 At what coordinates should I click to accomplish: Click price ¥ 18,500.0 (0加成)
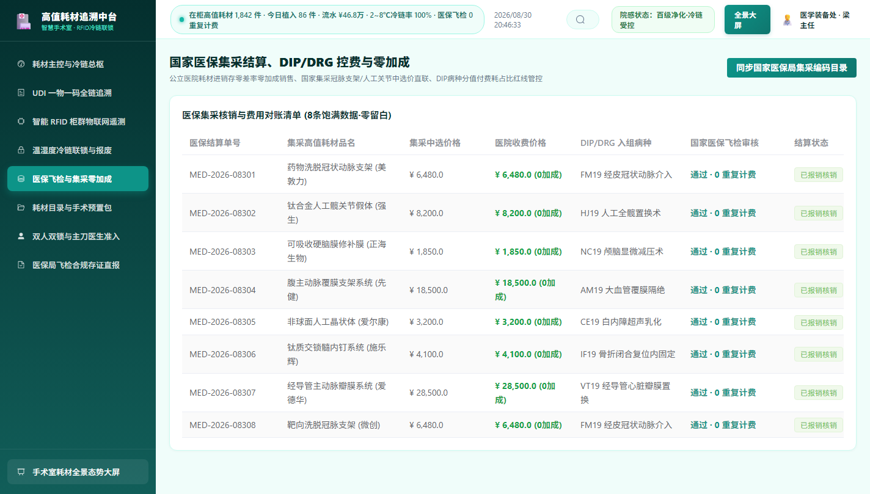click(525, 290)
